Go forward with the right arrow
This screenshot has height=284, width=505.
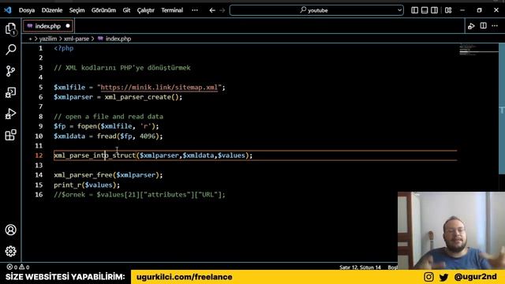pyautogui.click(x=223, y=10)
